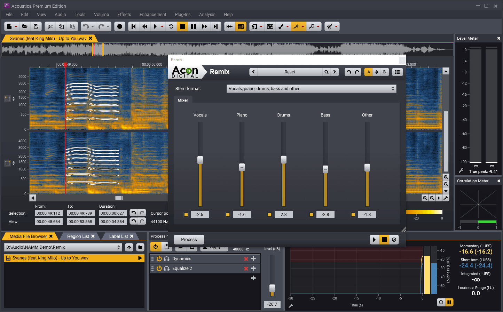This screenshot has height=312, width=503.
Task: Toggle the Drums stem checkbox
Action: tap(269, 215)
